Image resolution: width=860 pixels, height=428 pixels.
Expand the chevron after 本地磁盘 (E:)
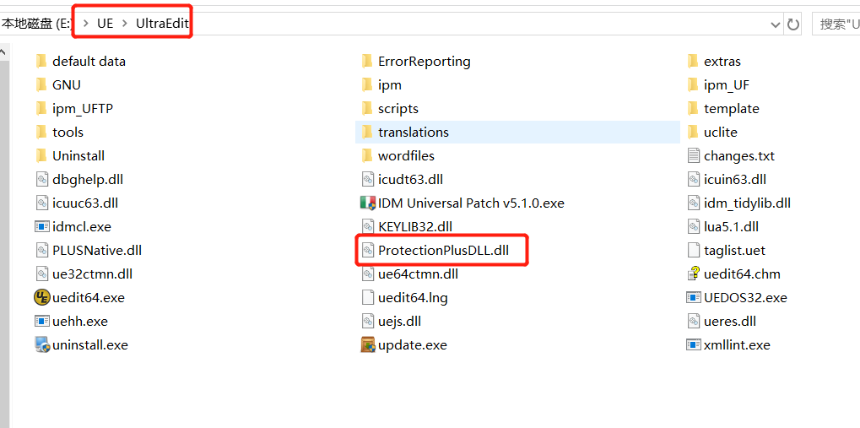85,24
